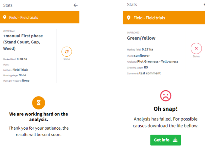
Task: Click the location pin above the +manual First phase card
Action: (5, 17)
